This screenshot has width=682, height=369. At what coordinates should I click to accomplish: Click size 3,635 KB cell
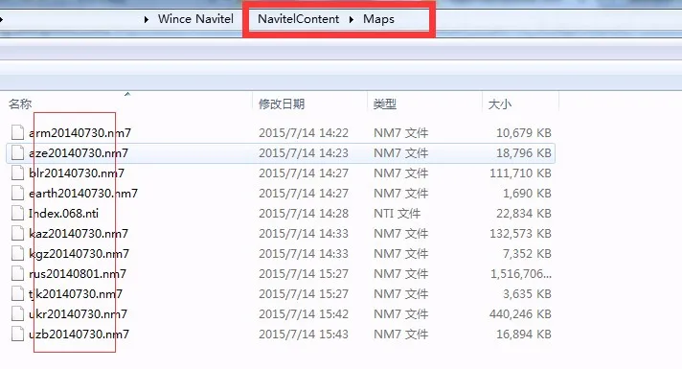(527, 293)
